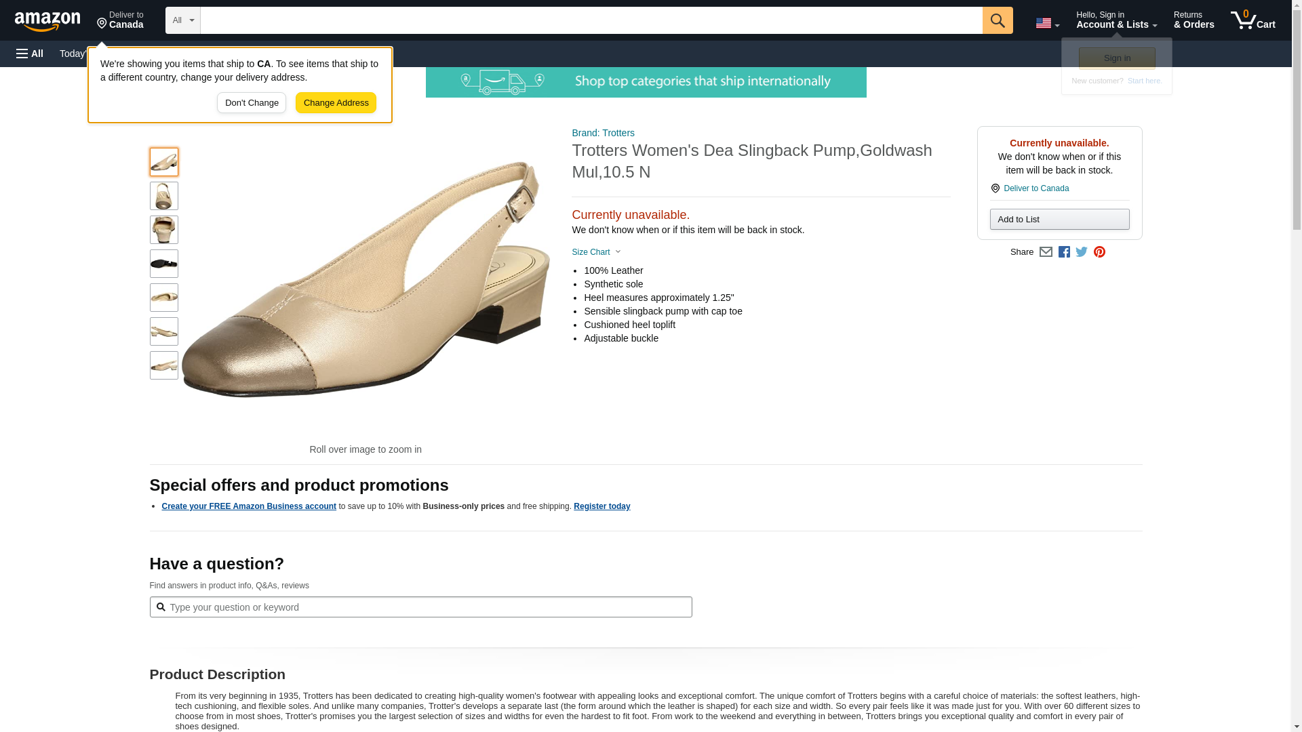Screen dimensions: 1302x732
Task: Pin product on Pinterest
Action: coord(1099,252)
